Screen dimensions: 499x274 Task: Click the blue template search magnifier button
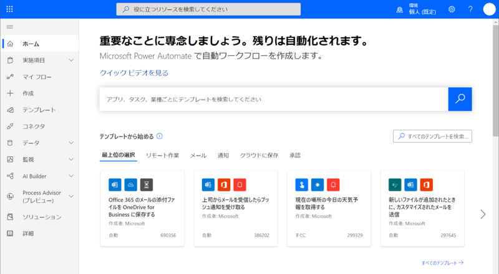tap(460, 99)
